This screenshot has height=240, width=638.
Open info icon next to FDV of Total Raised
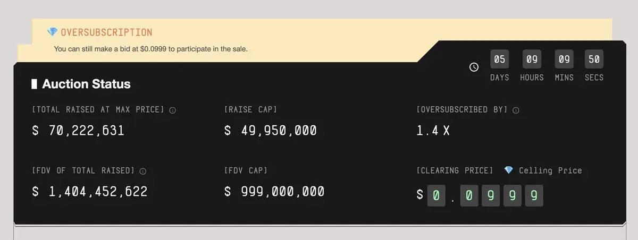click(142, 171)
